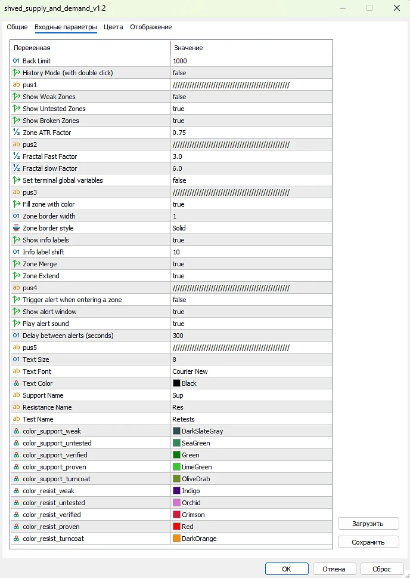Click the string icon beside Text Font
Screen dimensions: 410x578
point(16,371)
